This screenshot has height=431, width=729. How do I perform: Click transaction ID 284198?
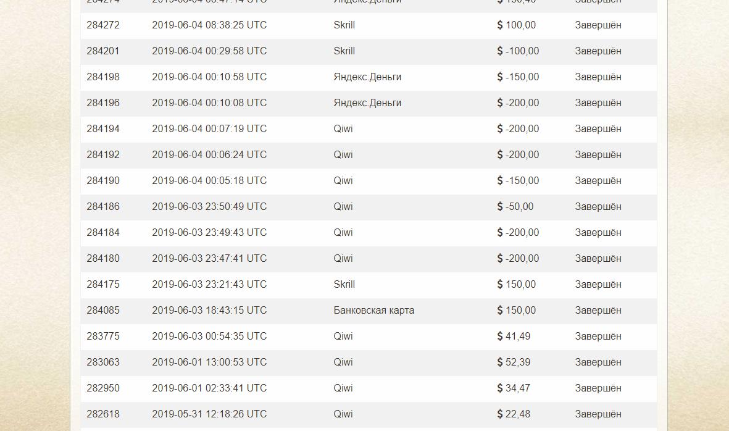coord(102,77)
